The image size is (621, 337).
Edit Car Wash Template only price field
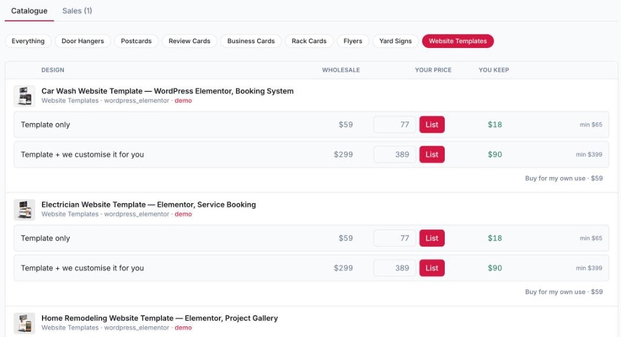tap(395, 124)
